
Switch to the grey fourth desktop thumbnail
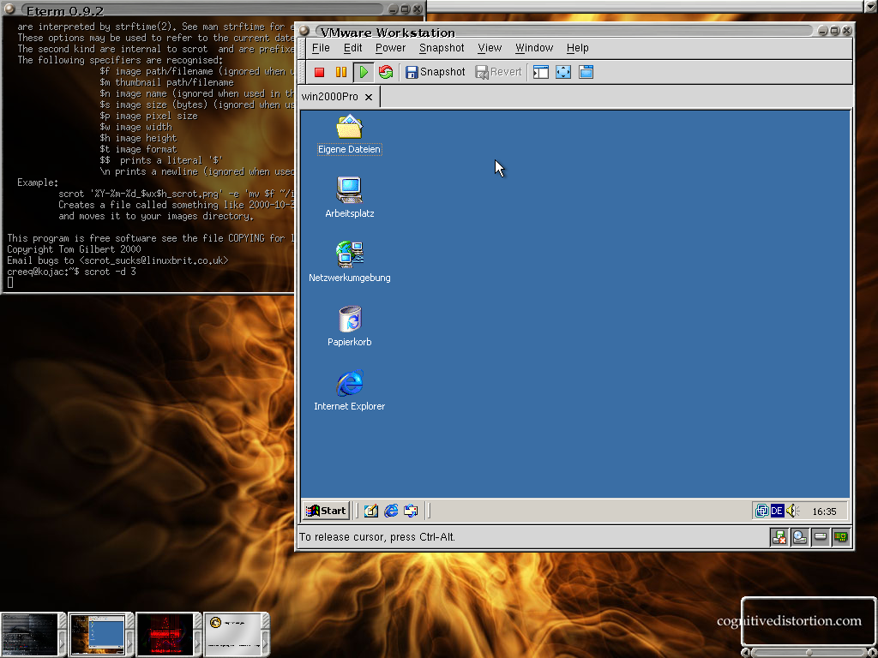pyautogui.click(x=233, y=635)
